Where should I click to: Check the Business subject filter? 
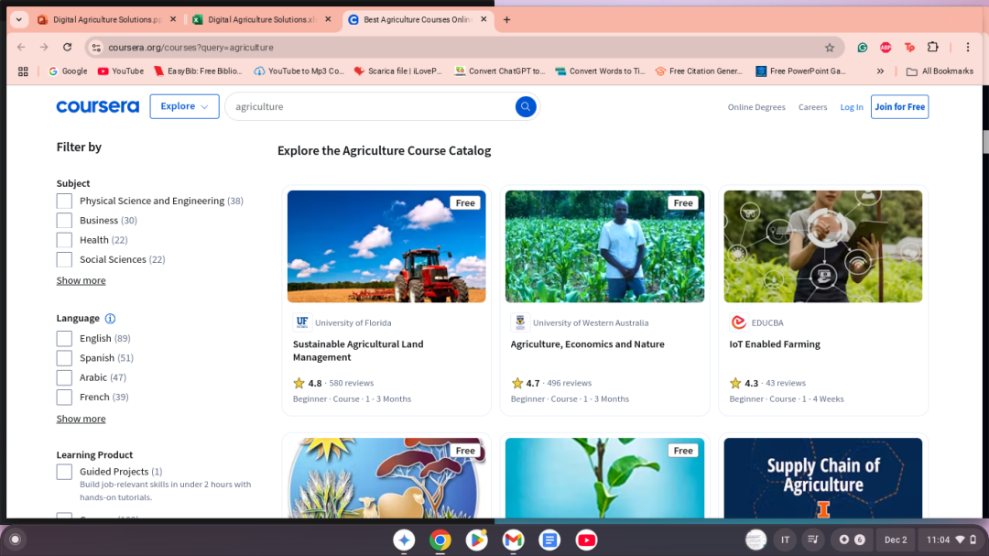pos(64,220)
